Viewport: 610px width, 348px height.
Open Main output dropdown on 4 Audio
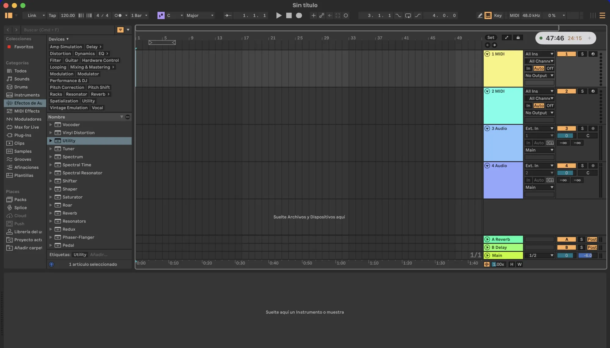tap(539, 187)
